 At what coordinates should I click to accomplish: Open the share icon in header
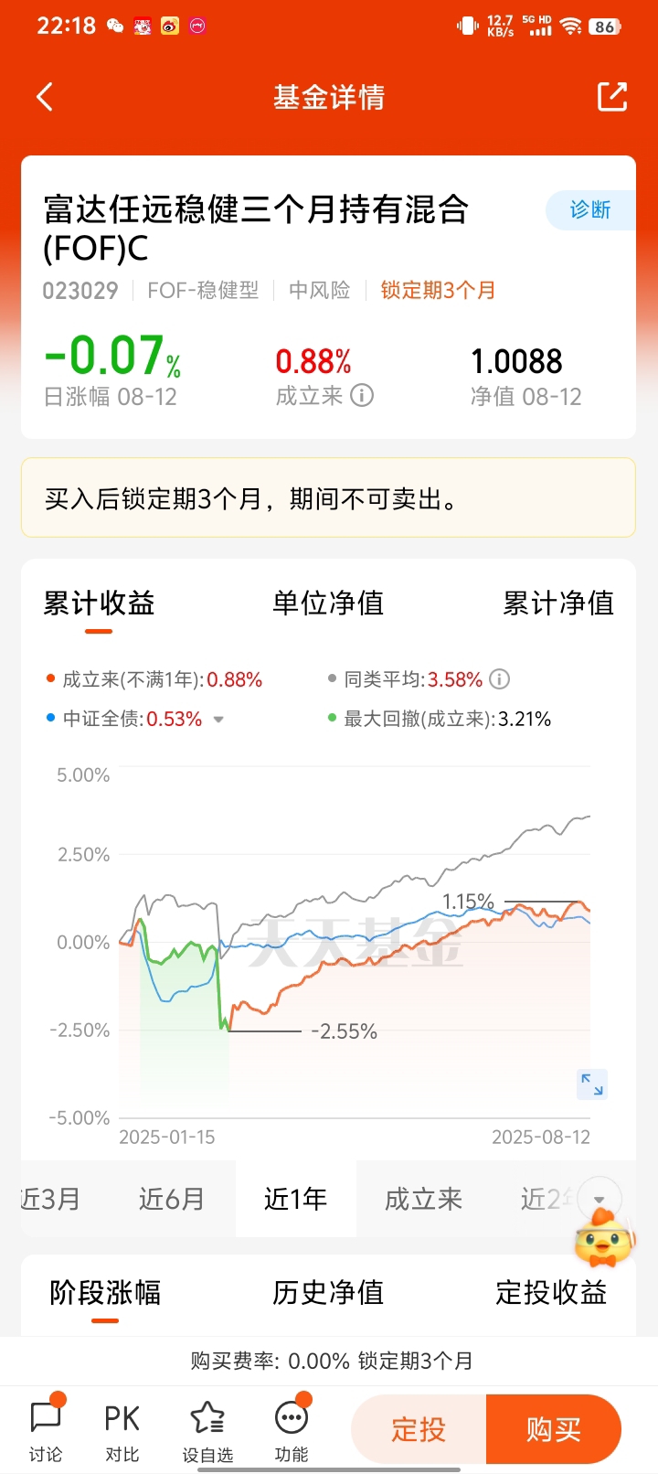click(x=612, y=97)
